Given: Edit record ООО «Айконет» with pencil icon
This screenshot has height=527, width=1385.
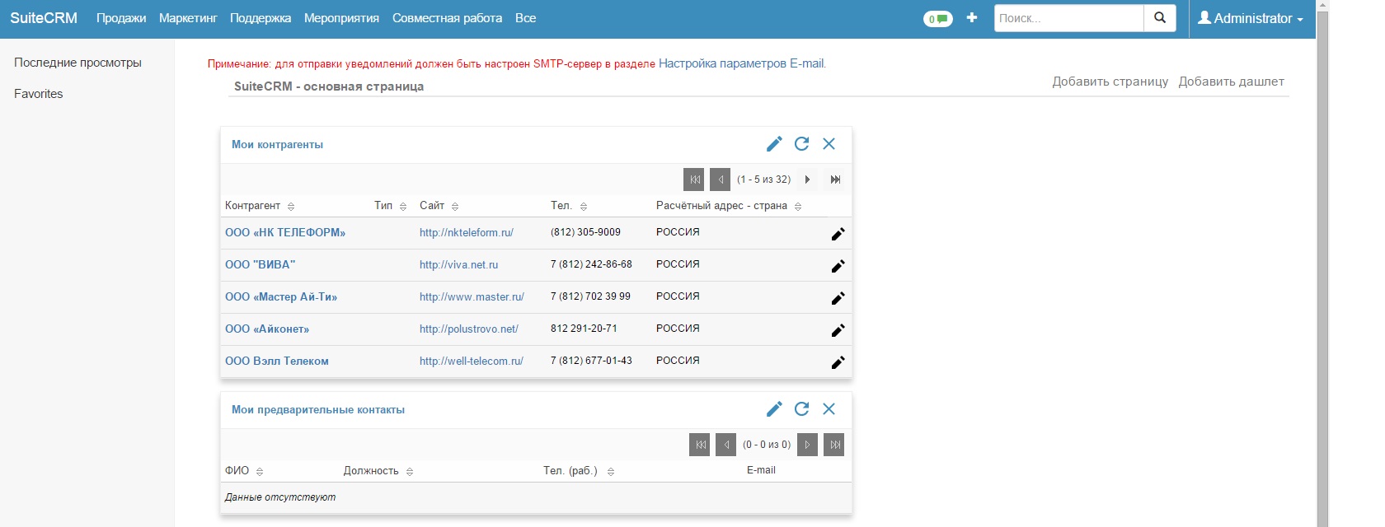Looking at the screenshot, I should point(838,330).
